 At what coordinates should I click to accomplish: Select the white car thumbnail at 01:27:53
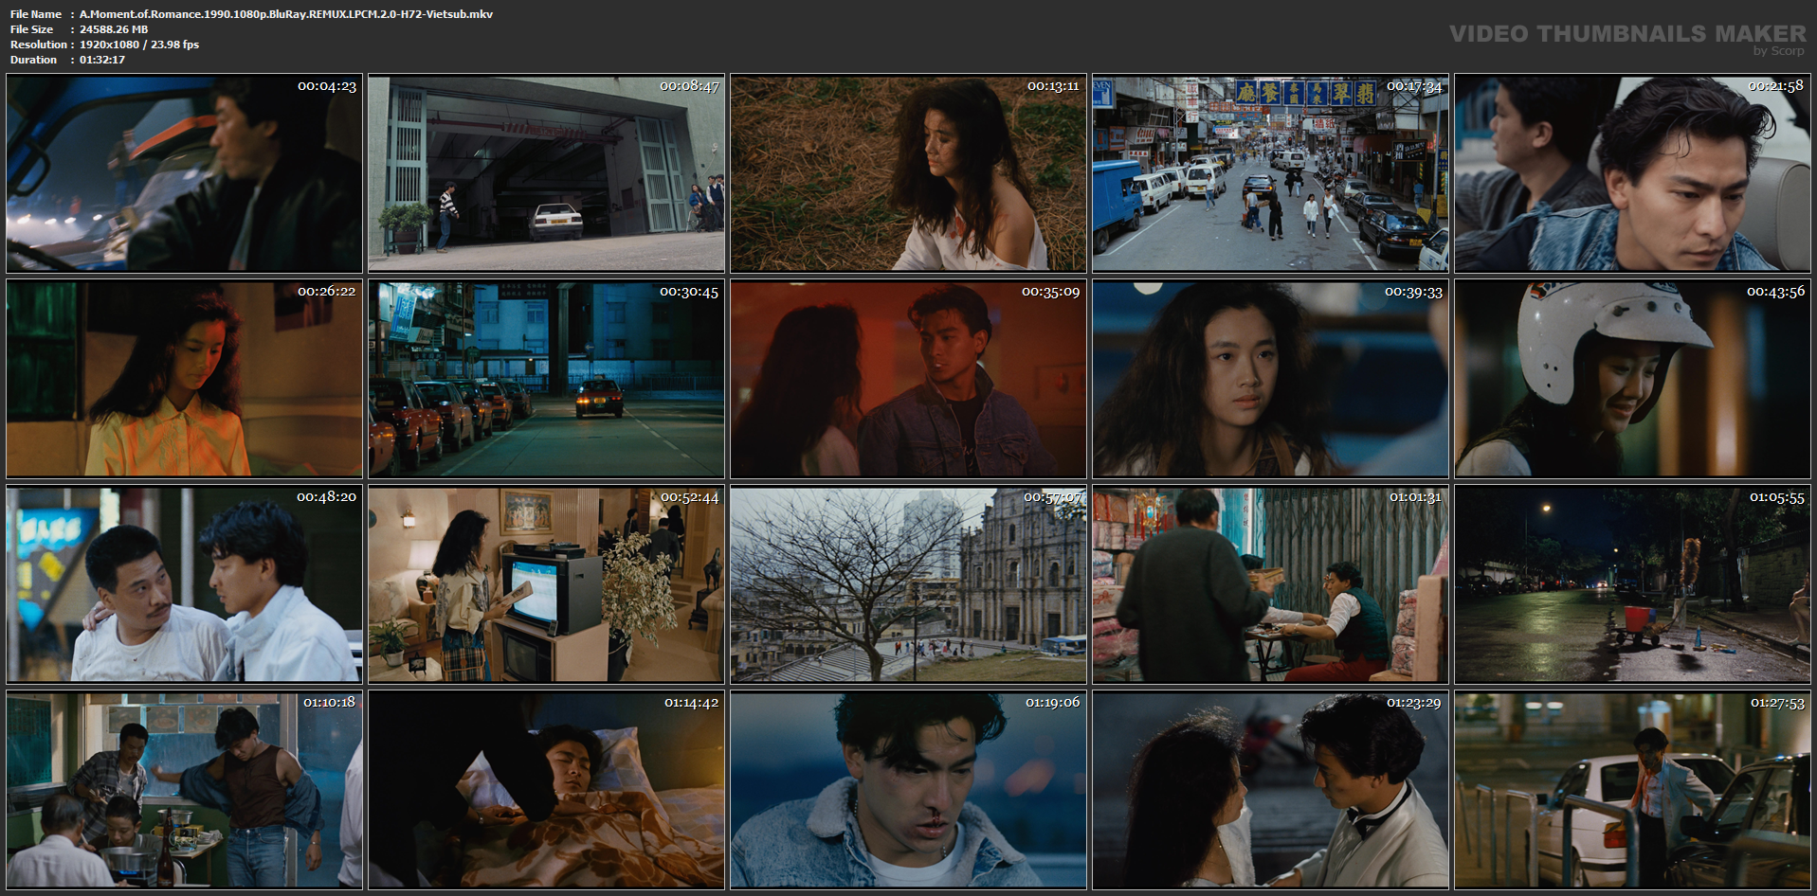pyautogui.click(x=1632, y=790)
